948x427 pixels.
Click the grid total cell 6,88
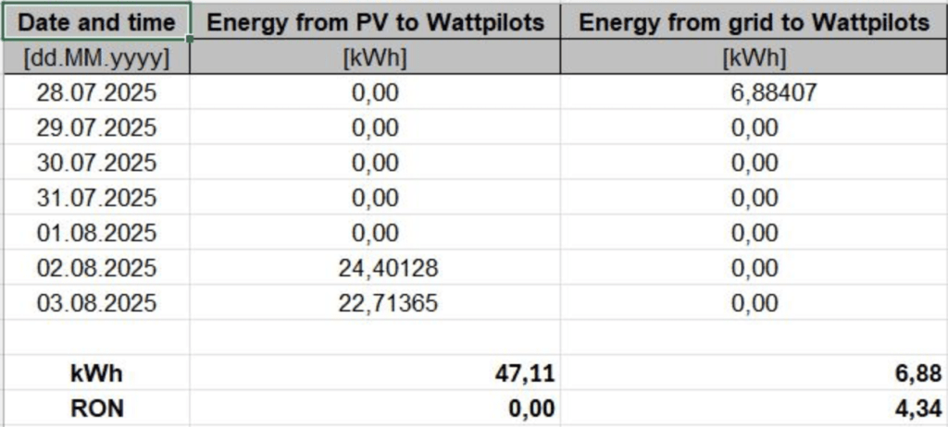918,373
